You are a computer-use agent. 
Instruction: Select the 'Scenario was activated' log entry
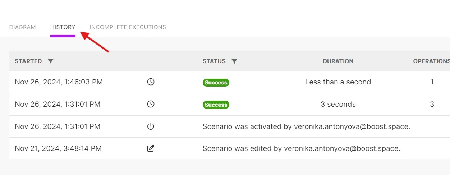coord(230,126)
